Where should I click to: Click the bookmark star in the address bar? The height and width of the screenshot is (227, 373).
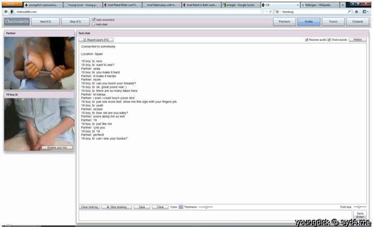(x=262, y=11)
